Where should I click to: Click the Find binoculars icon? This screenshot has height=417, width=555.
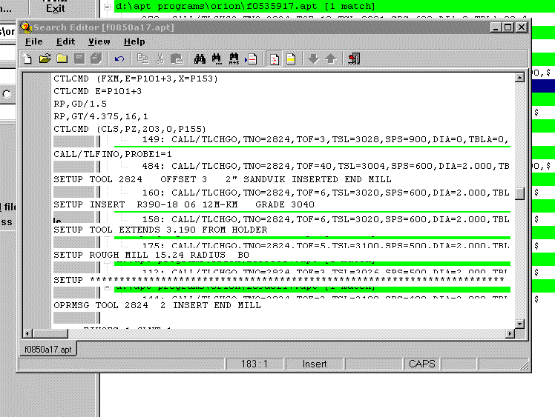(x=200, y=59)
